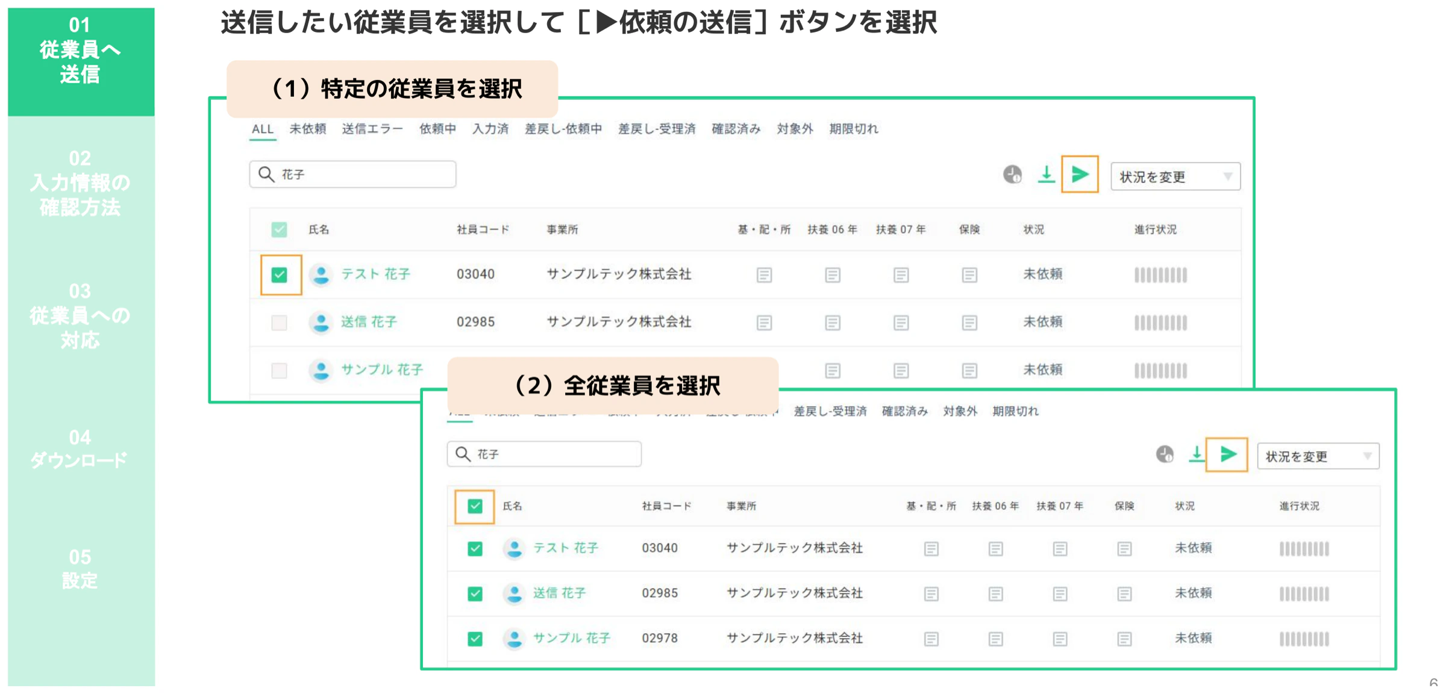The height and width of the screenshot is (694, 1446).
Task: Click the search field containing 花子 in lower panel
Action: tap(544, 454)
